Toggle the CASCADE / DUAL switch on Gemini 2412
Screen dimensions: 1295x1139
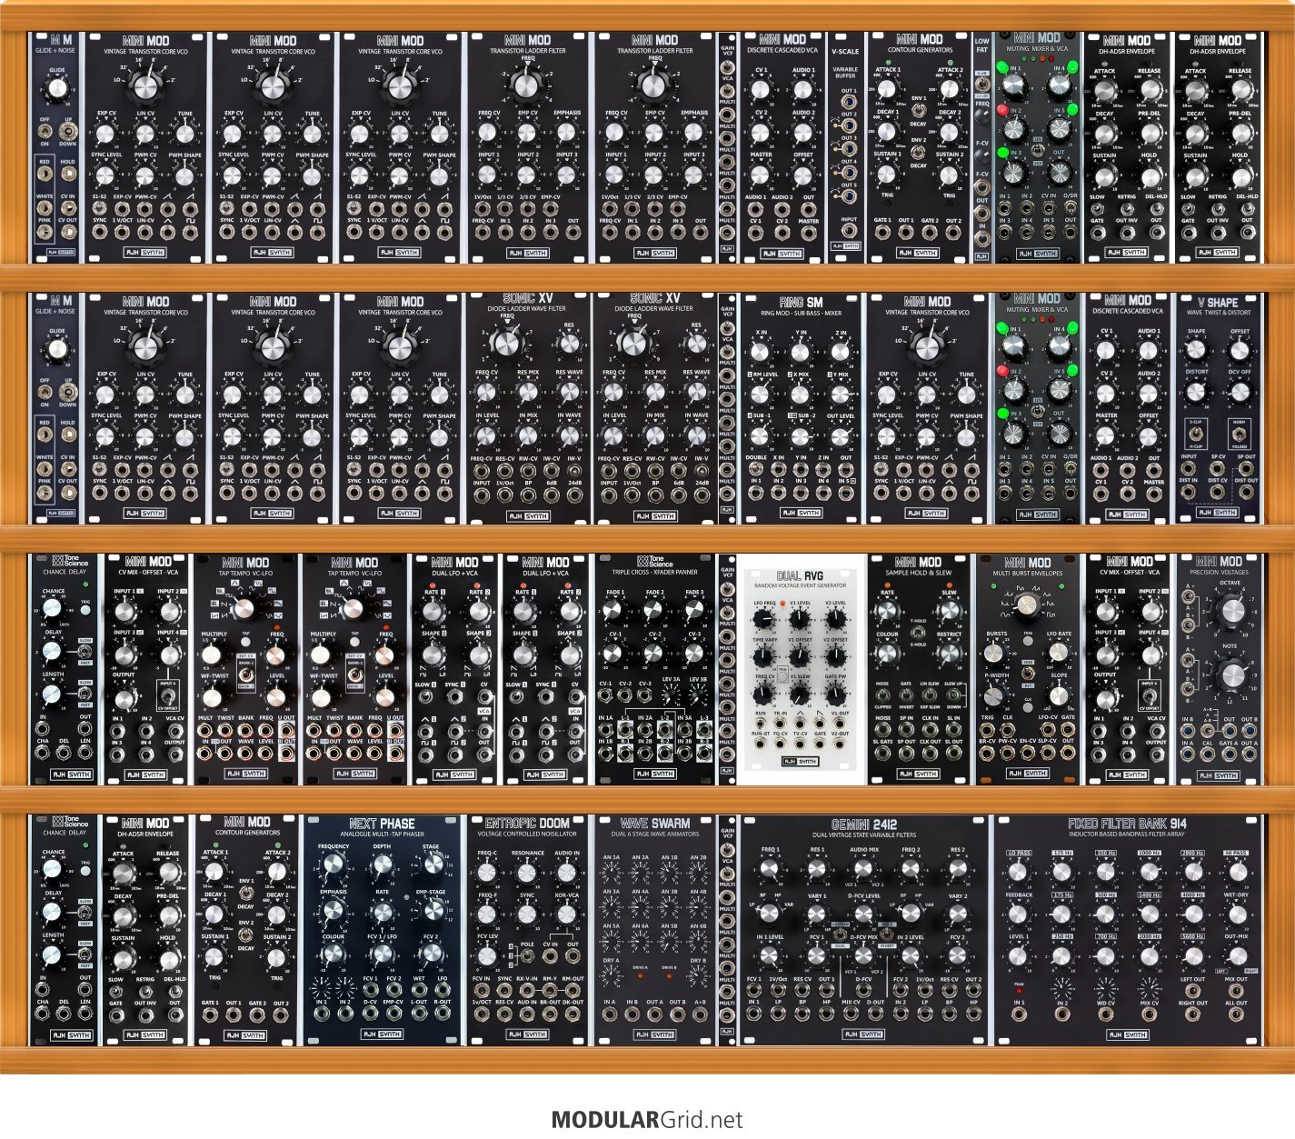(x=840, y=934)
